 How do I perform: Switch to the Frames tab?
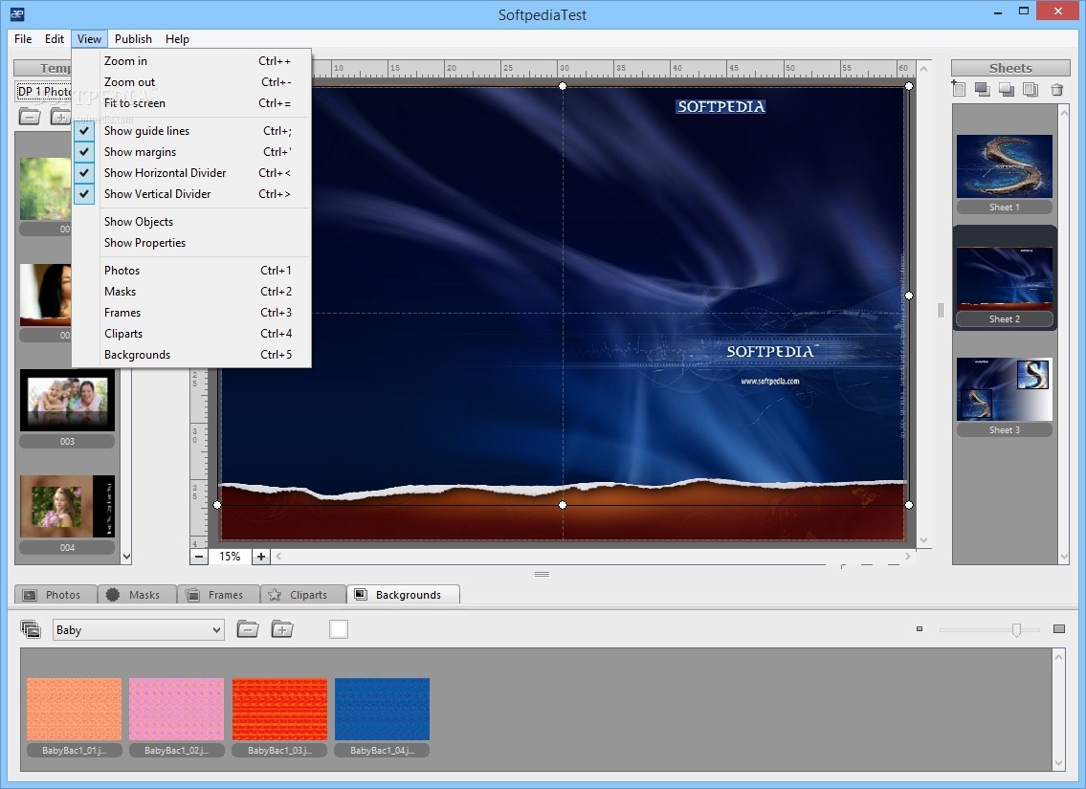tap(218, 595)
